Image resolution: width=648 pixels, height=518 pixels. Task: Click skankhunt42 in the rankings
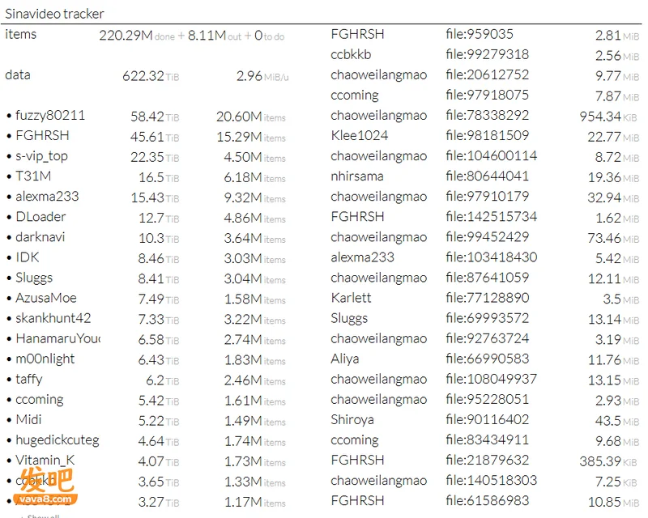[x=53, y=318]
